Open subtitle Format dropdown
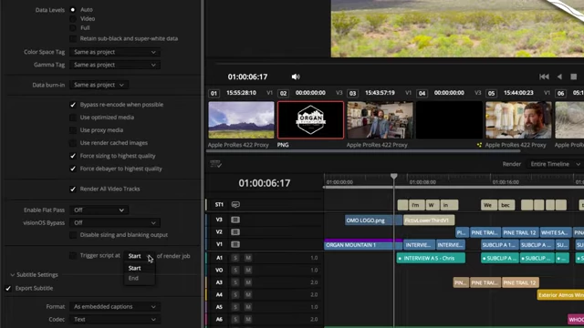This screenshot has width=584, height=328. (x=115, y=307)
